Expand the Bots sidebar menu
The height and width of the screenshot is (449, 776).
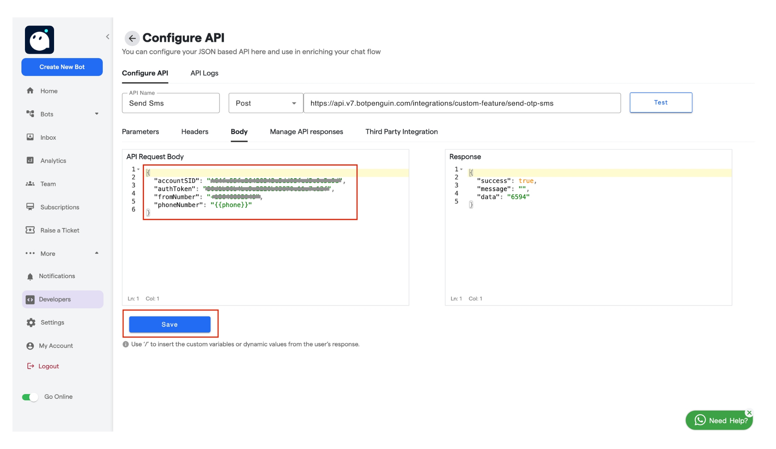(x=97, y=114)
